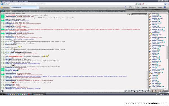The width and height of the screenshot is (169, 106).
Task: Click inside the chat message input field
Action: pyautogui.click(x=64, y=91)
